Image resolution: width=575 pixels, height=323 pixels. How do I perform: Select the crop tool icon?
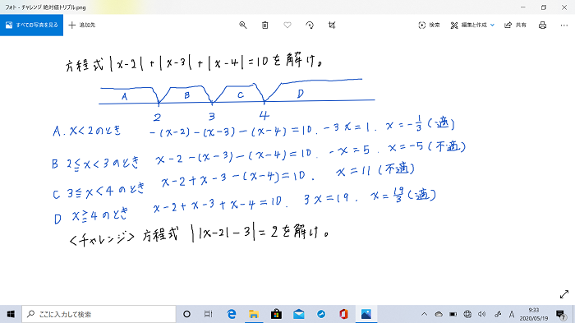(x=332, y=25)
